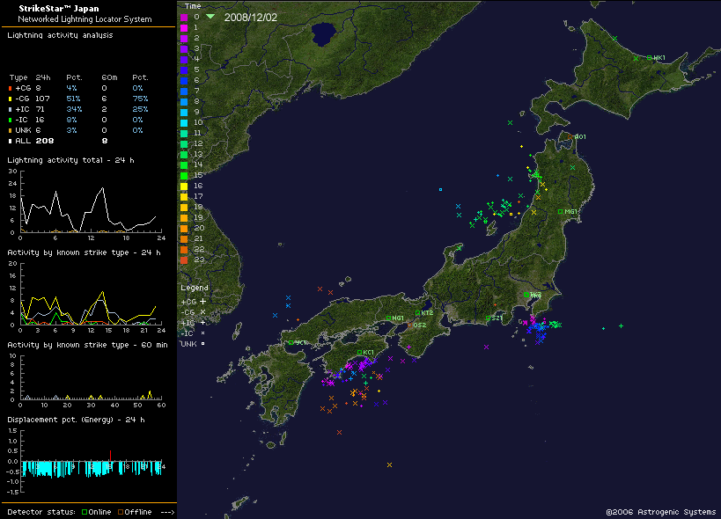The height and width of the screenshot is (519, 721).
Task: Click the green arrow beside the date
Action: (210, 17)
